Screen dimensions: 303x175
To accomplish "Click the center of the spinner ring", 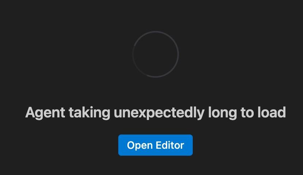I will pos(156,54).
